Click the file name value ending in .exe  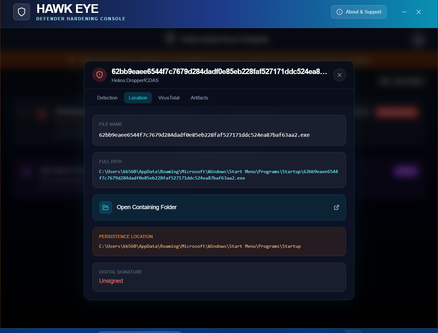coord(204,135)
